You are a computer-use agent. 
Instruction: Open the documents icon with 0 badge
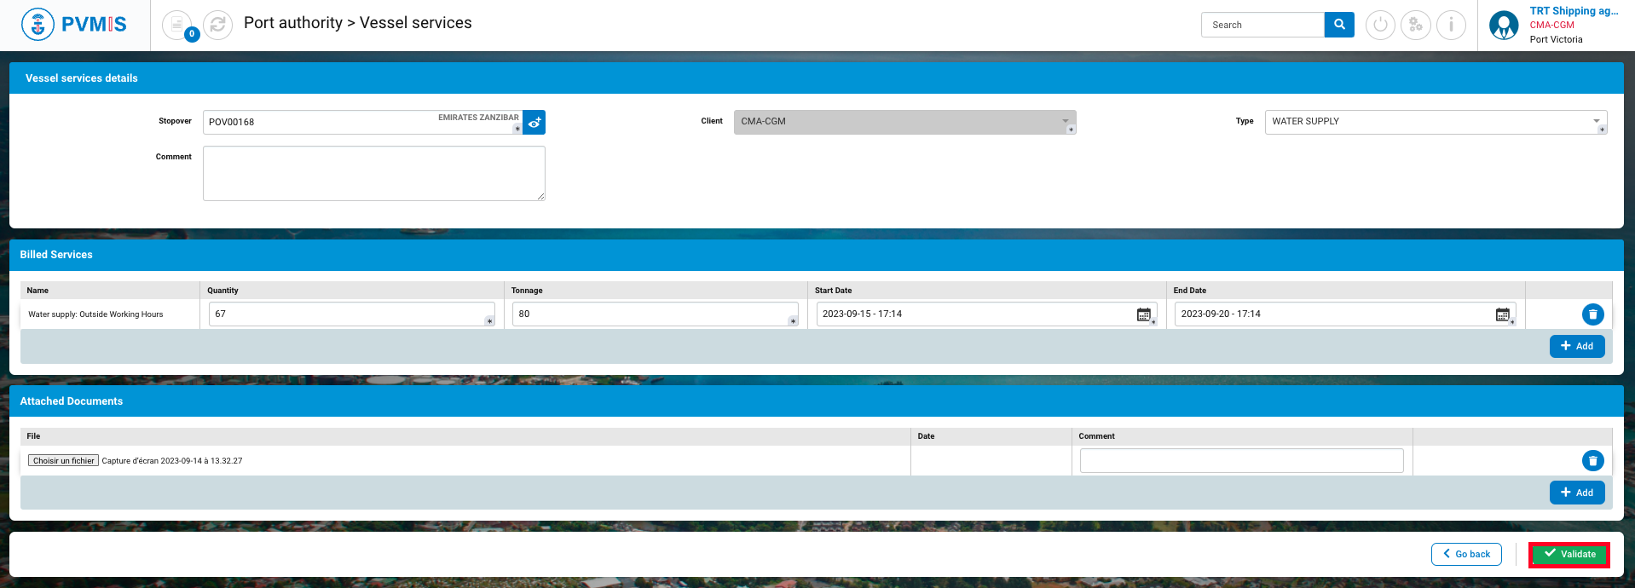point(177,25)
